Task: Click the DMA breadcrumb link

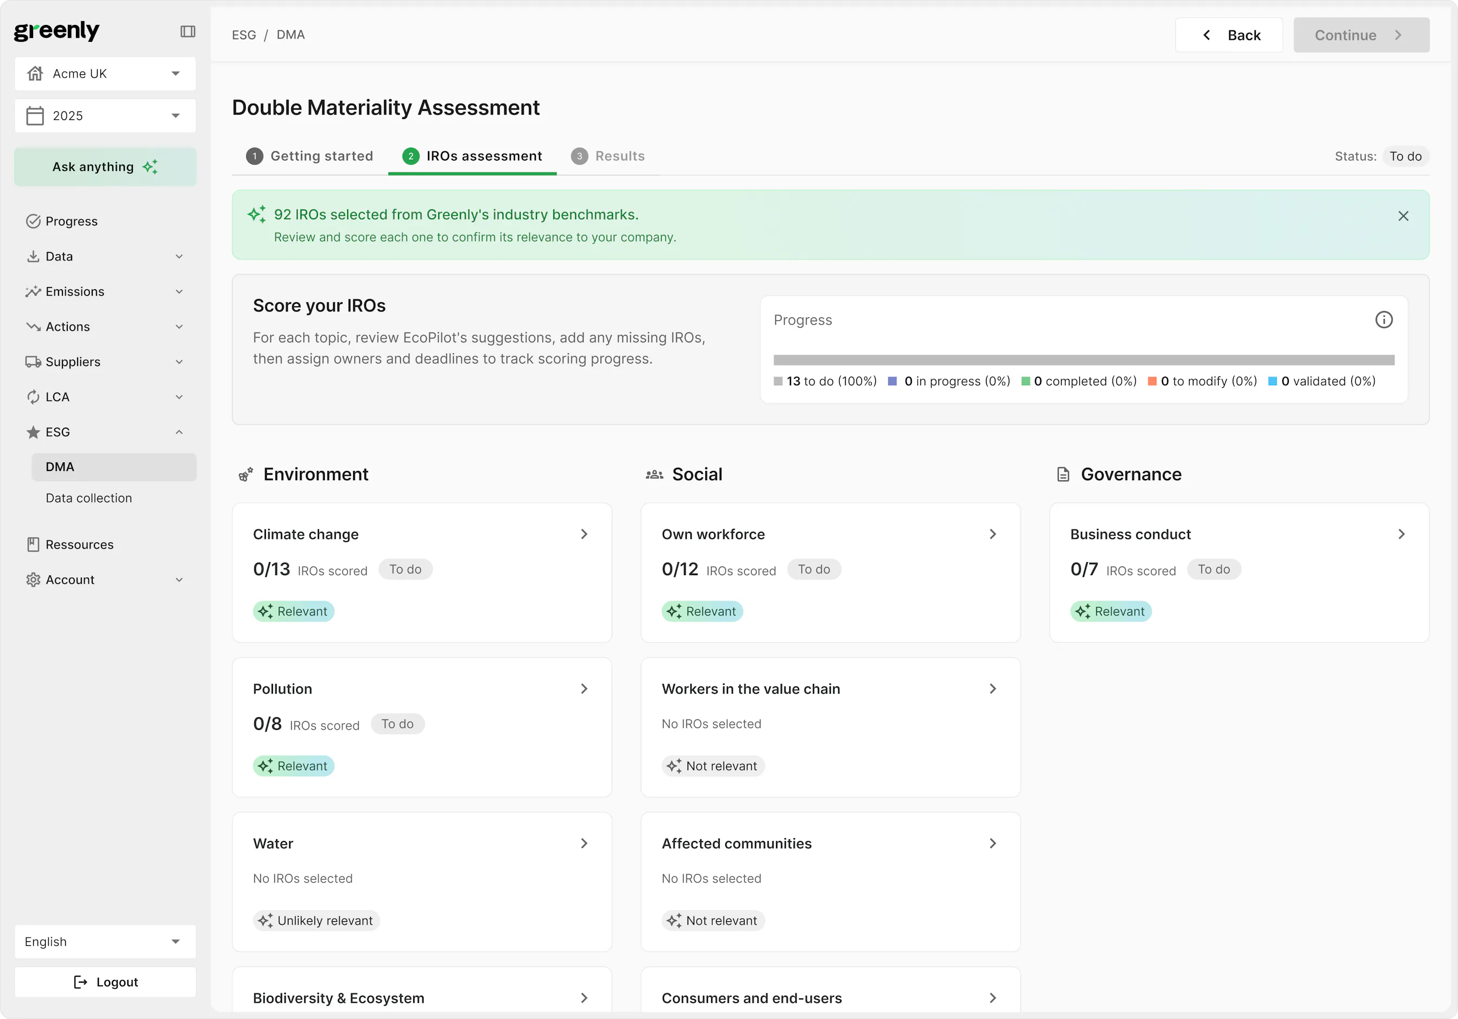Action: click(x=291, y=35)
